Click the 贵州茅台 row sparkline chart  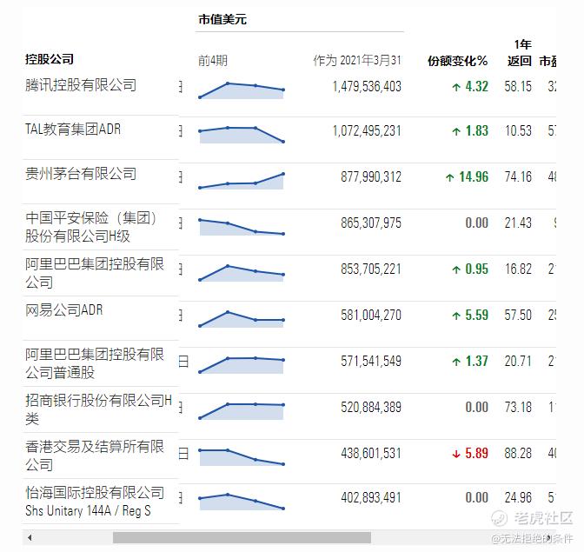pos(242,181)
